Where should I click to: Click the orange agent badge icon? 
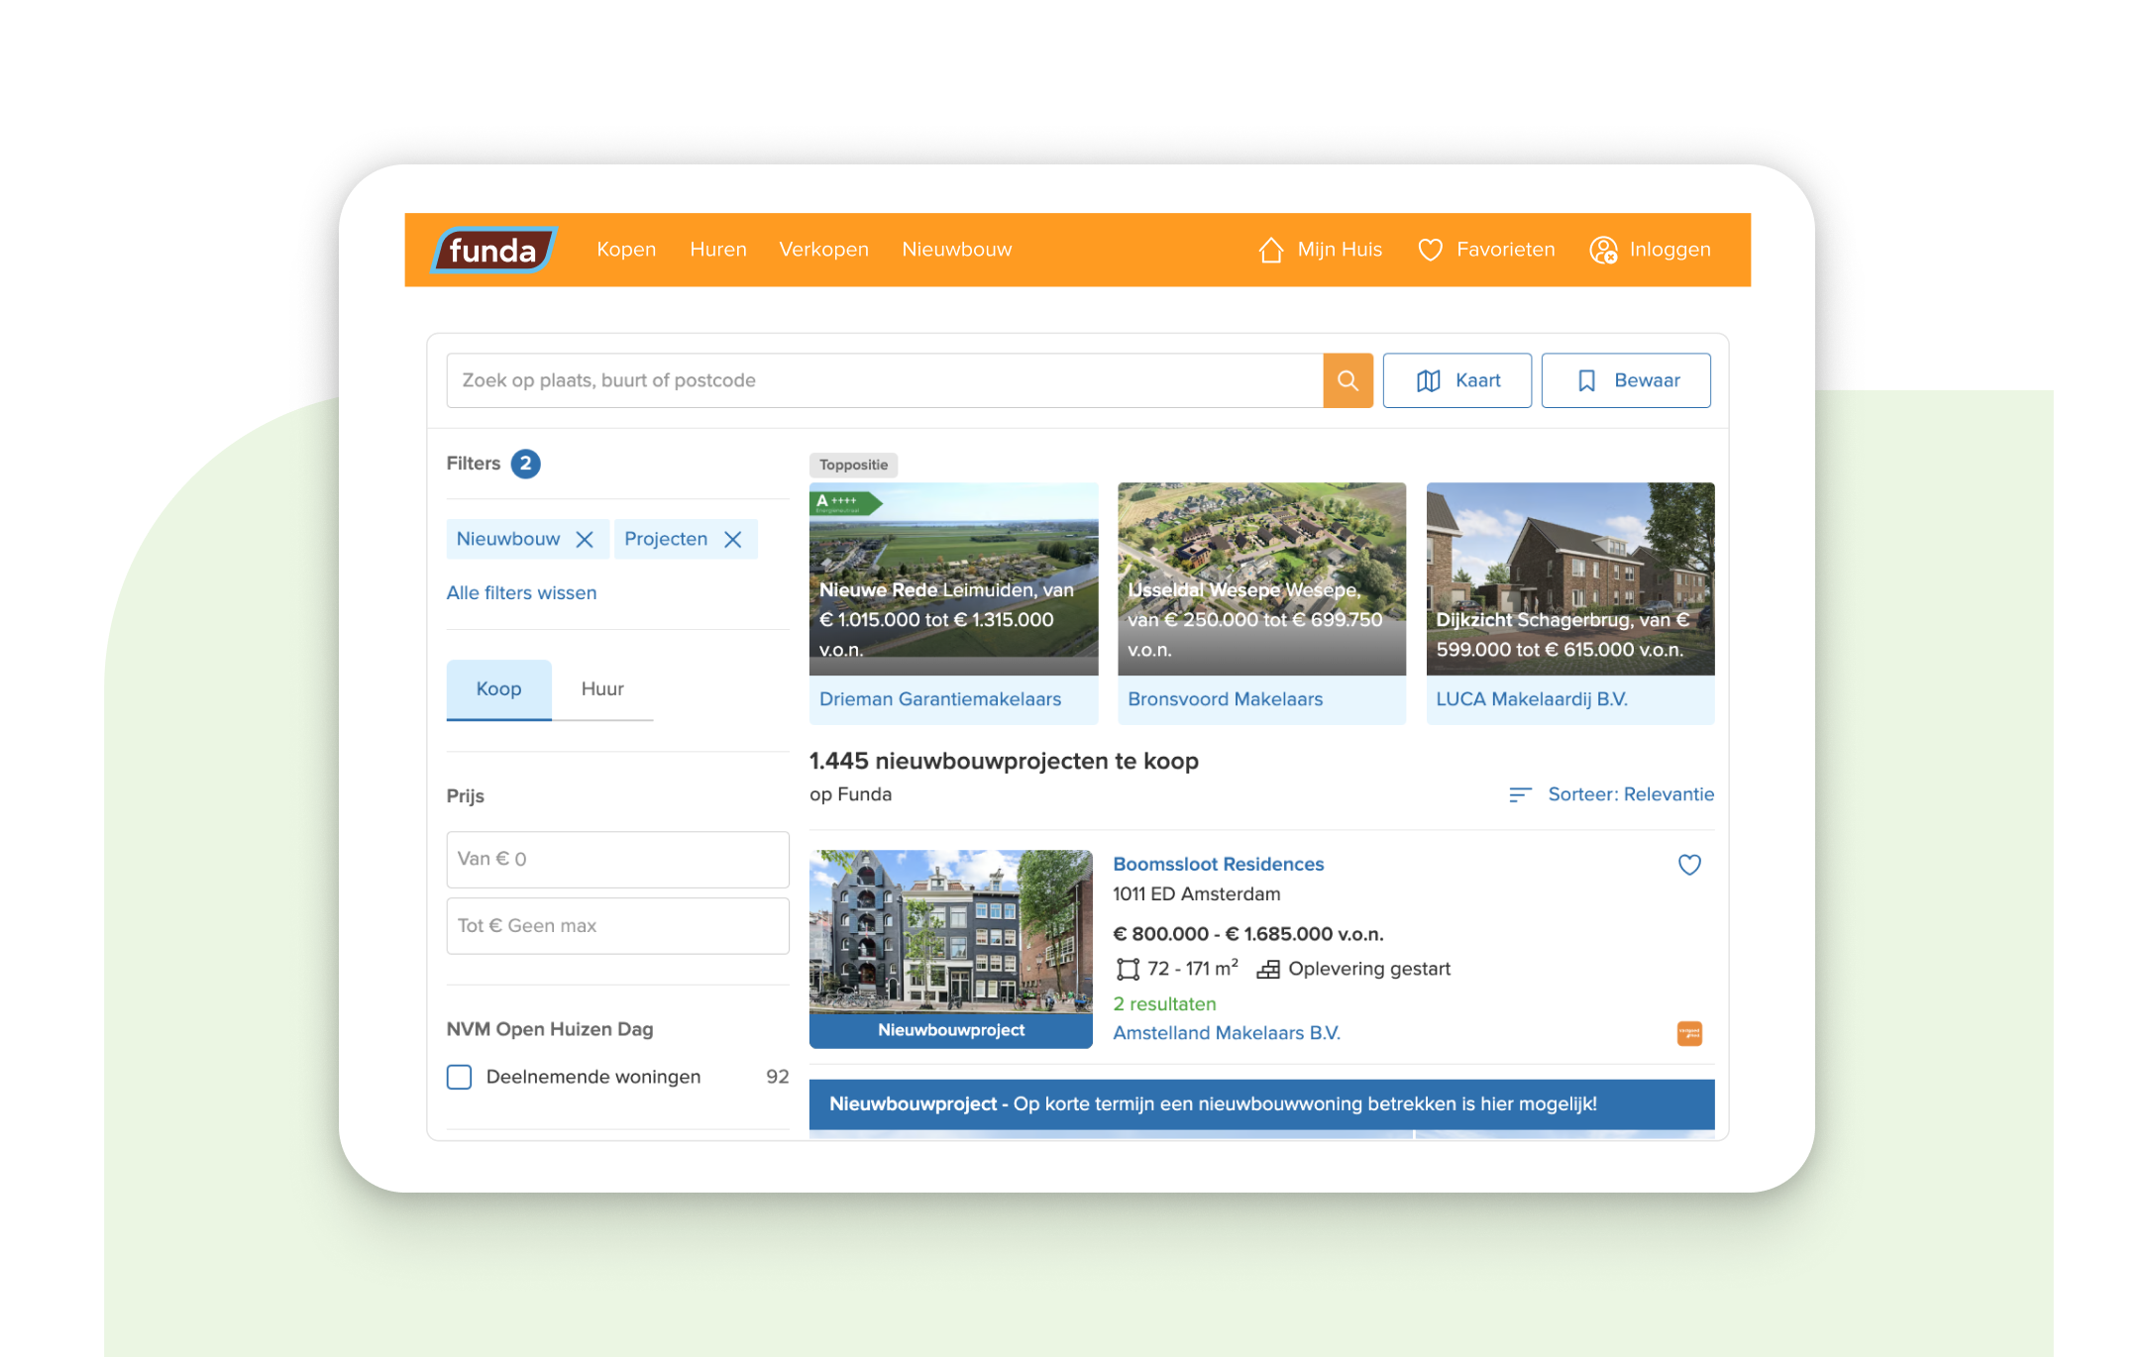(1689, 1033)
